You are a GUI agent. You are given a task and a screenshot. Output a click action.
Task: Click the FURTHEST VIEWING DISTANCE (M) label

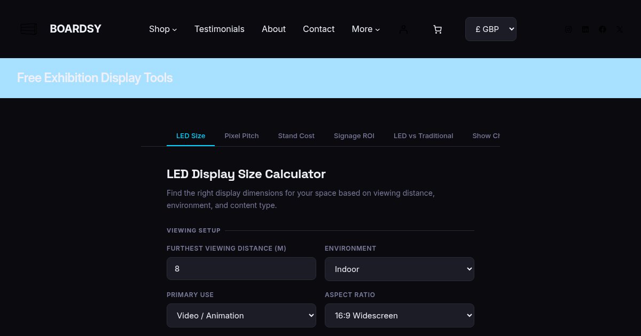coord(226,249)
